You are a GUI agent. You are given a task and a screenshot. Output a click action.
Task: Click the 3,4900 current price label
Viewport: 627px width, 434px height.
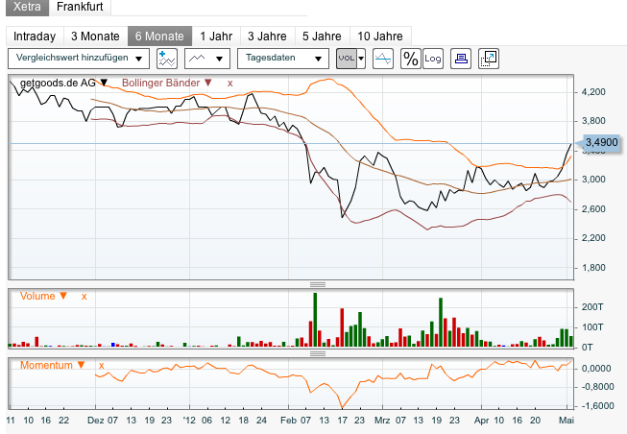pyautogui.click(x=601, y=142)
